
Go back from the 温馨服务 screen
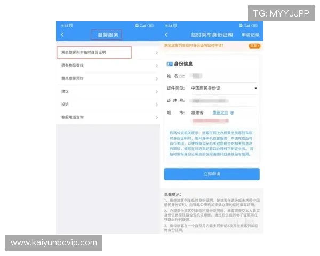(x=62, y=35)
